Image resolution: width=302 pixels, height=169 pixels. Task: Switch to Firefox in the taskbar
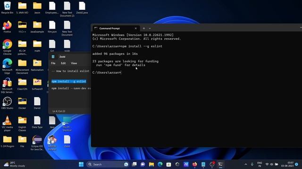click(194, 164)
